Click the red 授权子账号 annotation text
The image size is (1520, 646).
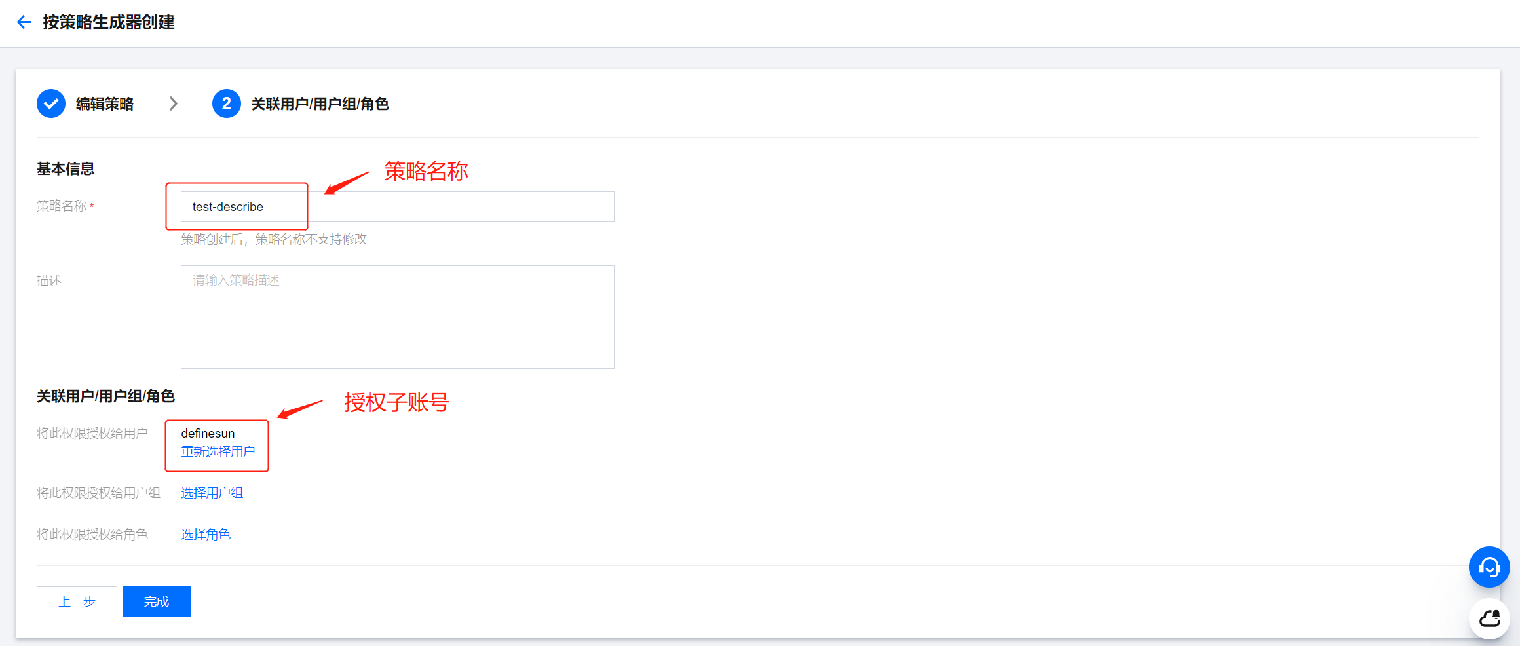click(x=396, y=402)
